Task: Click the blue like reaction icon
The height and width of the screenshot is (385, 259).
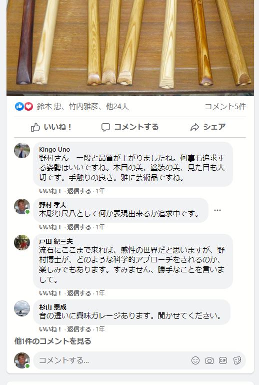Action: pyautogui.click(x=19, y=106)
